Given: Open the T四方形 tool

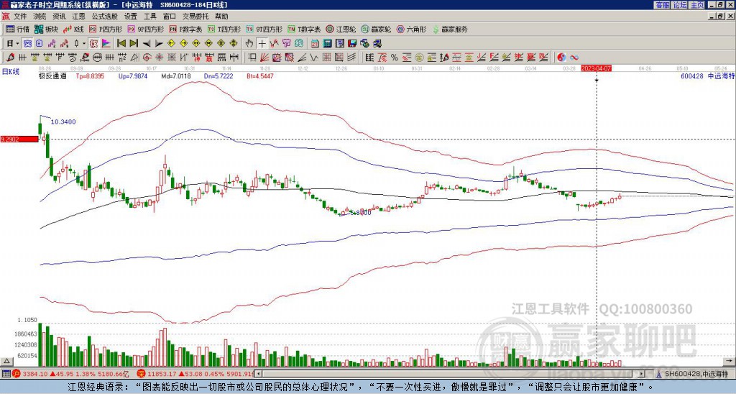Looking at the screenshot, I should 224,29.
